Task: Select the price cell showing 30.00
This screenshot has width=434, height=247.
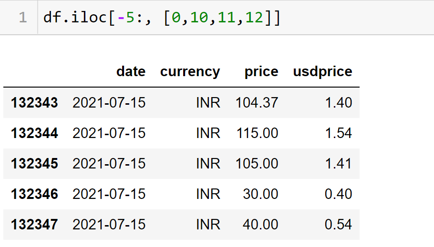Action: (x=261, y=194)
